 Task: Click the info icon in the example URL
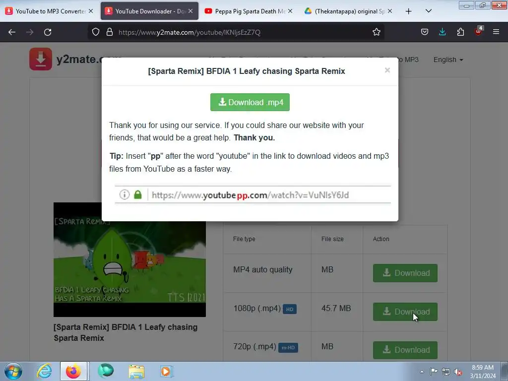coord(125,194)
